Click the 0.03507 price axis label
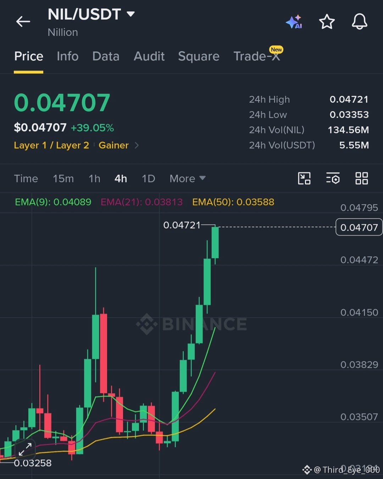The image size is (383, 479). pos(359,417)
